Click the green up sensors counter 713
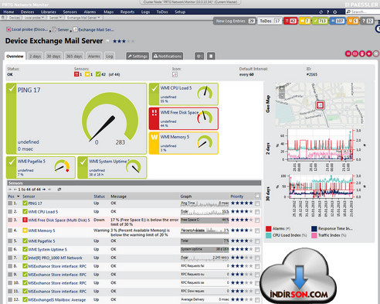This screenshot has height=304, width=380. [x=320, y=21]
